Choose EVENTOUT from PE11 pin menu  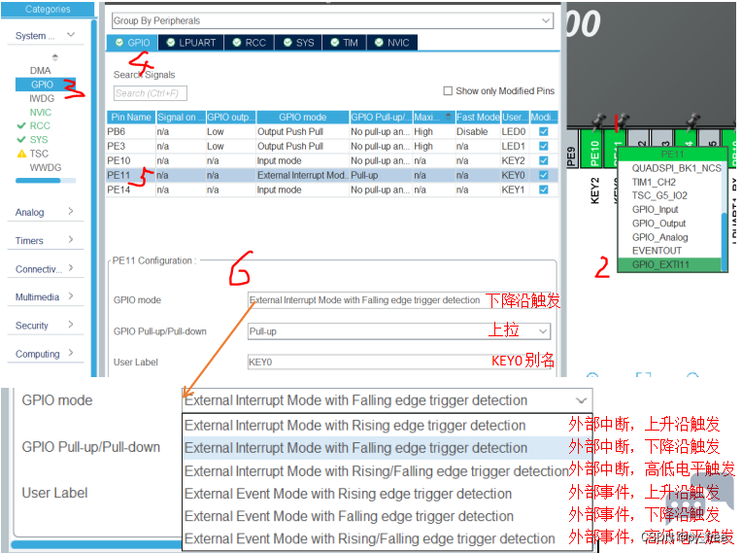pyautogui.click(x=657, y=251)
